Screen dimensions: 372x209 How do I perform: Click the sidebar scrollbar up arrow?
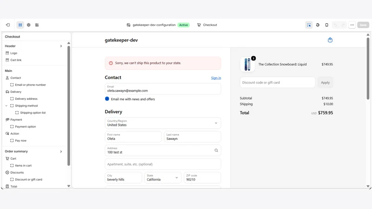tap(68, 43)
